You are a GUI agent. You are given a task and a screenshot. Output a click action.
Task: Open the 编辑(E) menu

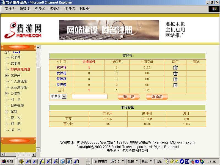click(25, 9)
